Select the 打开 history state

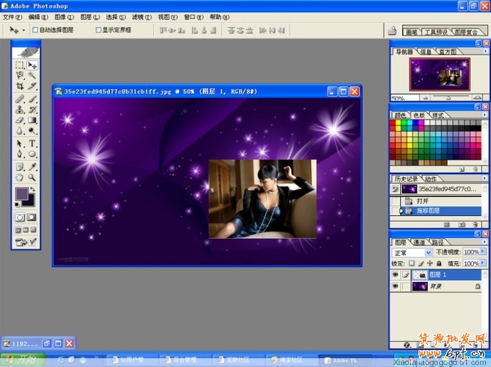[x=422, y=201]
